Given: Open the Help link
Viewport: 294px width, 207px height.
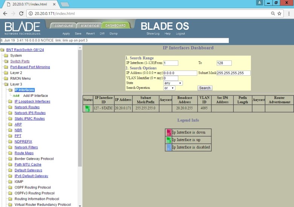Looking at the screenshot, I should pos(167,34).
